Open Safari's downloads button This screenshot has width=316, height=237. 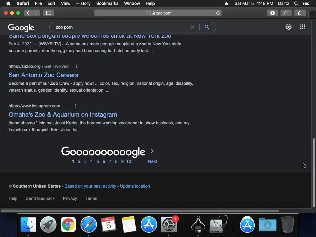[x=272, y=13]
